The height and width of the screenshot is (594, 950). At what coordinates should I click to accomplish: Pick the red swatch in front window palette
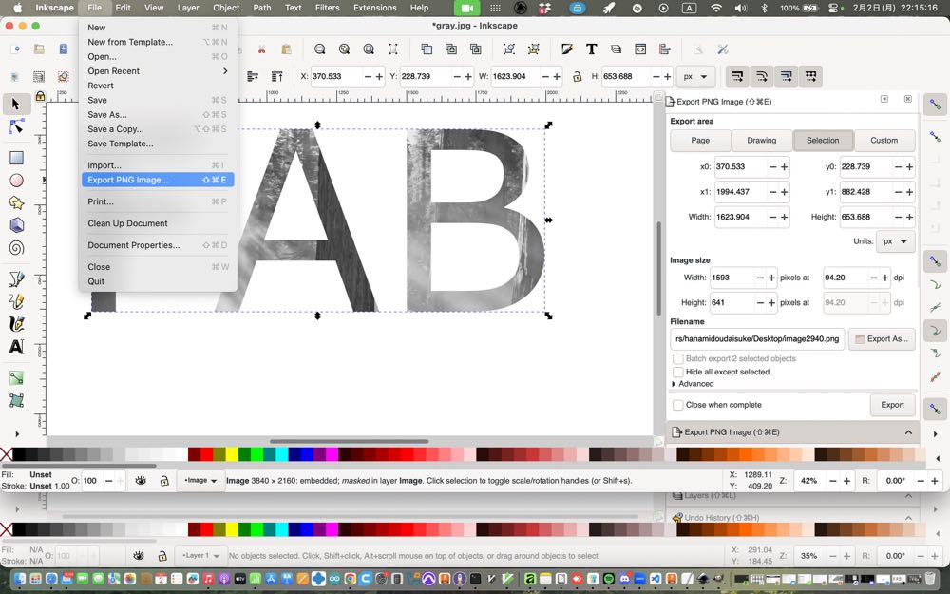coord(206,454)
